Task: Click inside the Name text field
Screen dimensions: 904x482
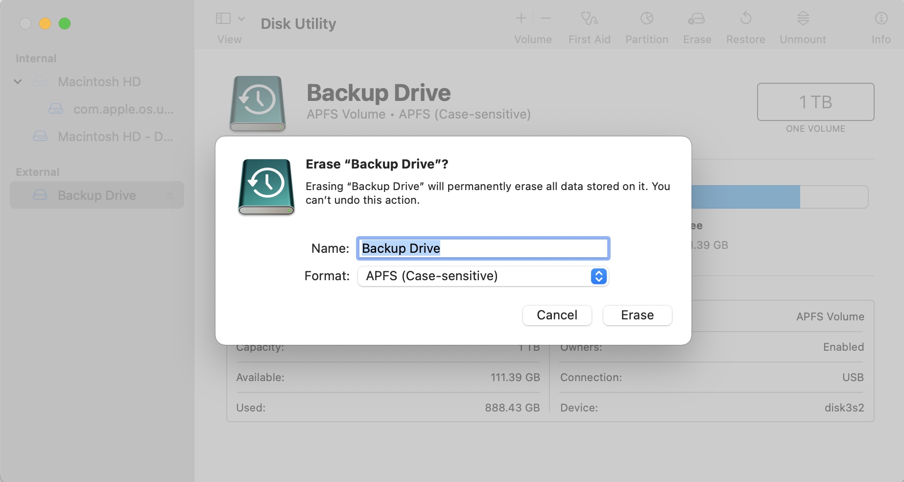Action: (482, 248)
